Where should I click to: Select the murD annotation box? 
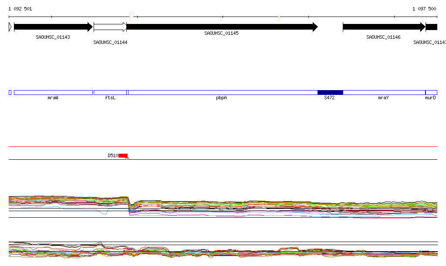431,92
